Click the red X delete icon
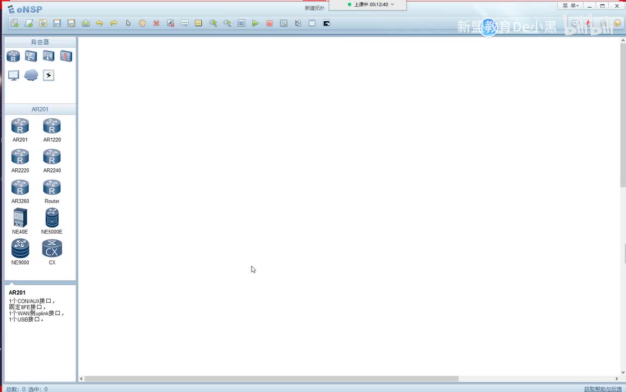Image resolution: width=626 pixels, height=392 pixels. [157, 23]
